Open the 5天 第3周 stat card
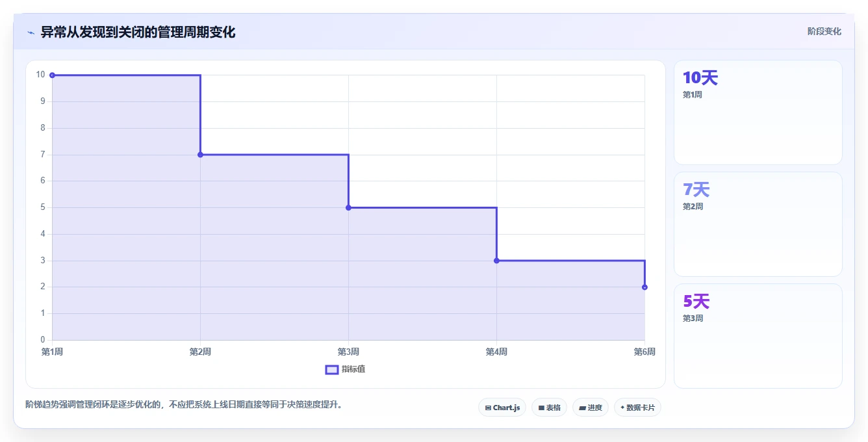Viewport: 868px width, 442px height. coord(758,336)
